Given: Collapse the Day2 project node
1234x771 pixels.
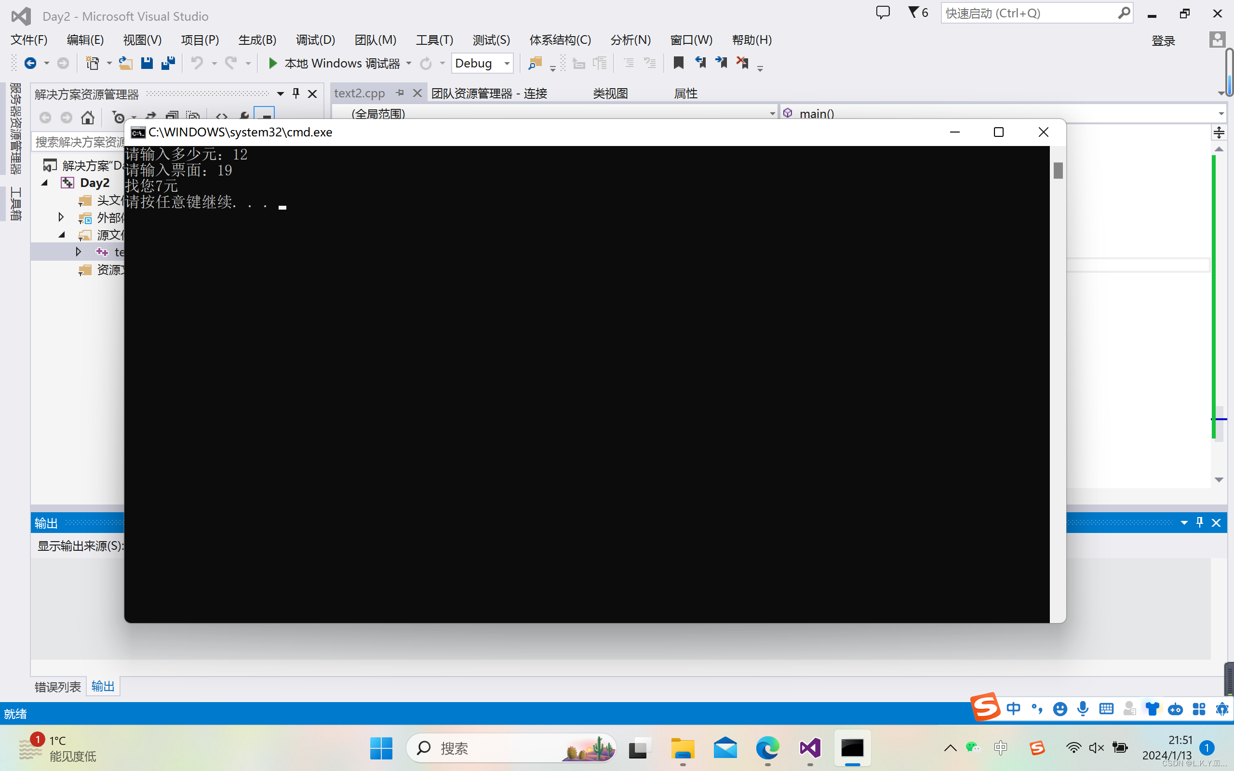Looking at the screenshot, I should [x=45, y=183].
